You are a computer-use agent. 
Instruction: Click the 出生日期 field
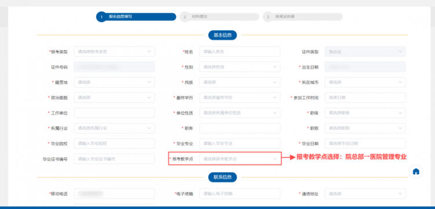coord(365,67)
